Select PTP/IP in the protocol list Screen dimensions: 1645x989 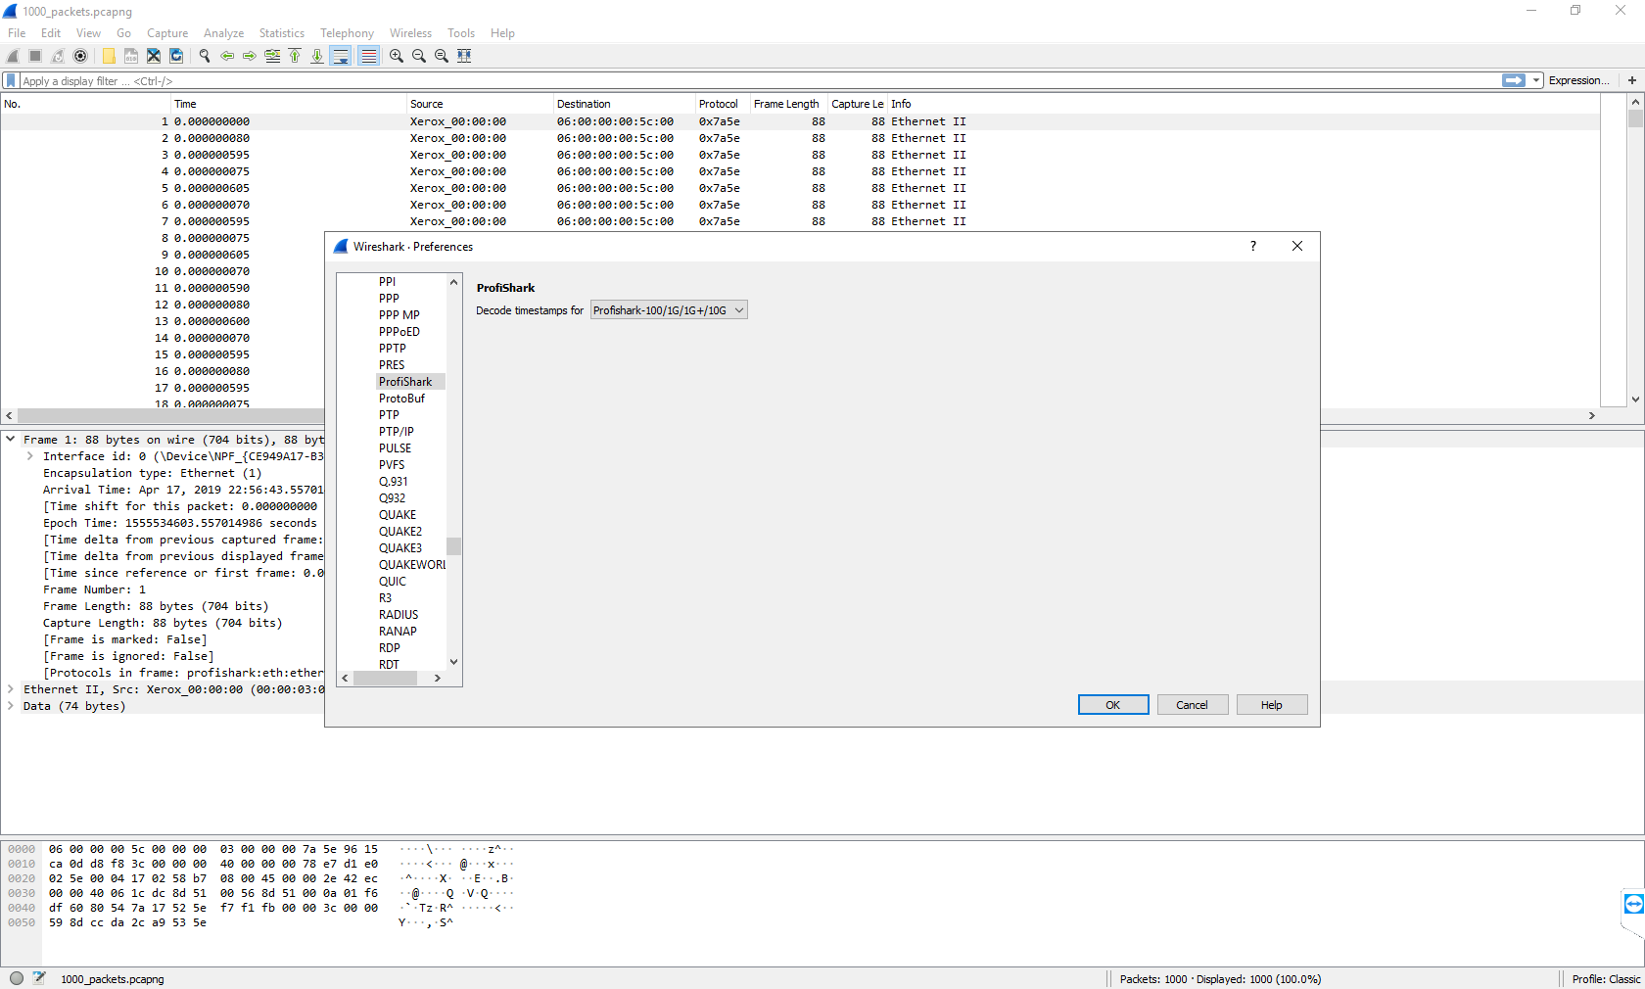click(x=397, y=432)
